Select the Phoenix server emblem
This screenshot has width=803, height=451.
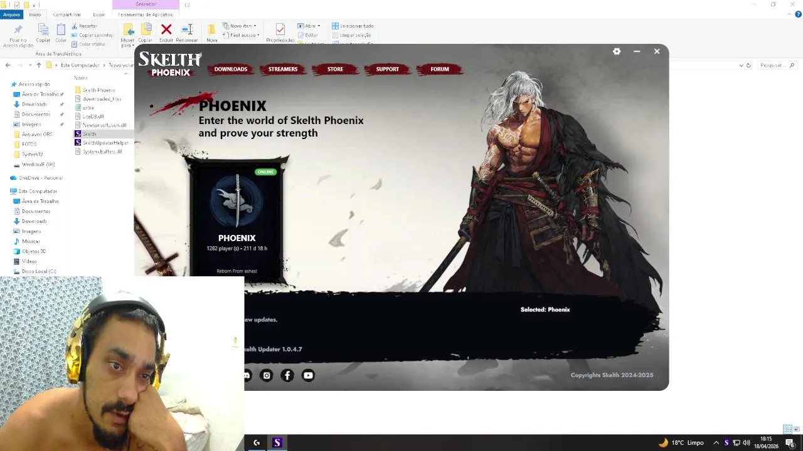(237, 200)
